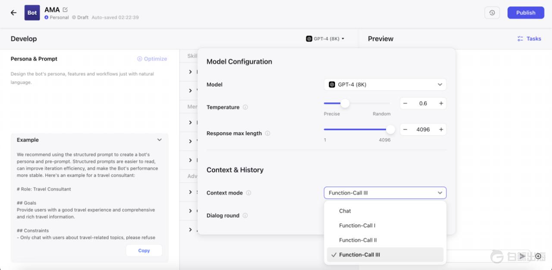Select Chat from context mode list
The height and width of the screenshot is (270, 552).
[x=345, y=211]
